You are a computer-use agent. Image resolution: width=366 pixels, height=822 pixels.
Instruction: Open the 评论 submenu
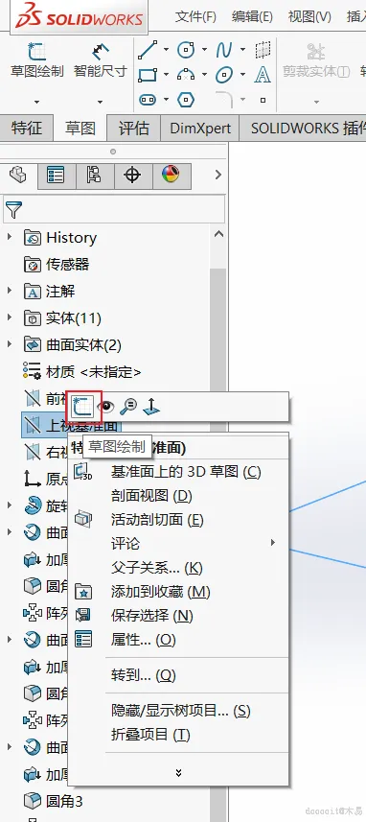[178, 543]
